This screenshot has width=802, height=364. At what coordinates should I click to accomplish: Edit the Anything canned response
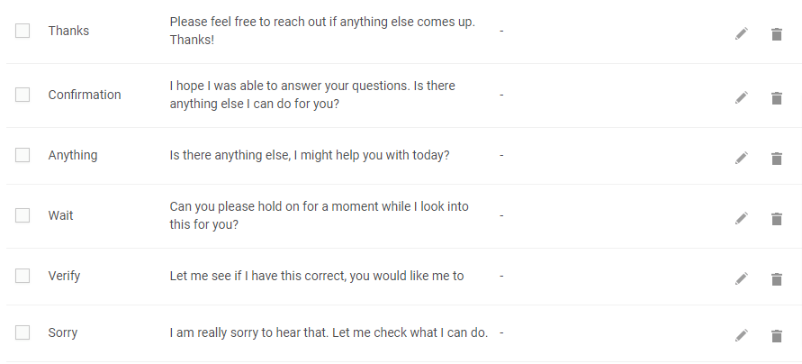click(x=741, y=158)
